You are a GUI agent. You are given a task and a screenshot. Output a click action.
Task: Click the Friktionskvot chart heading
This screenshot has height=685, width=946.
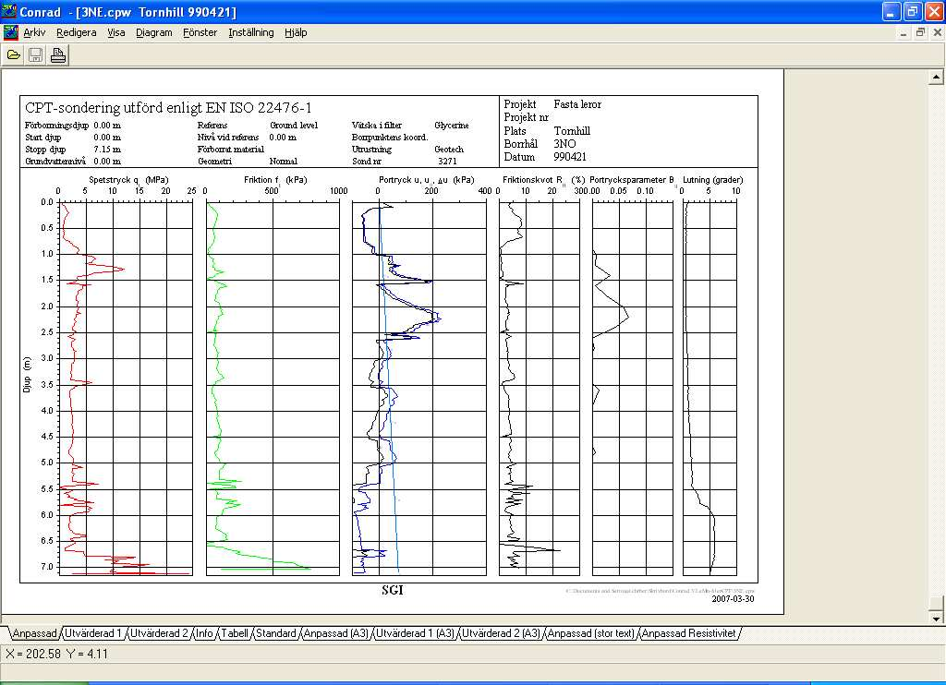click(543, 180)
